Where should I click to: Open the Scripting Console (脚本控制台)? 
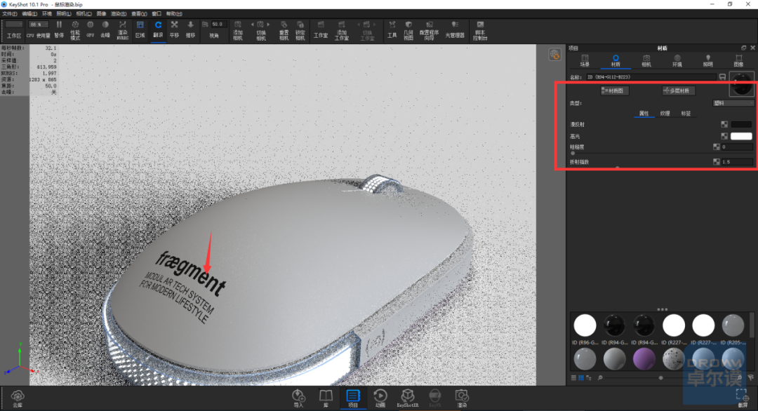(x=480, y=30)
